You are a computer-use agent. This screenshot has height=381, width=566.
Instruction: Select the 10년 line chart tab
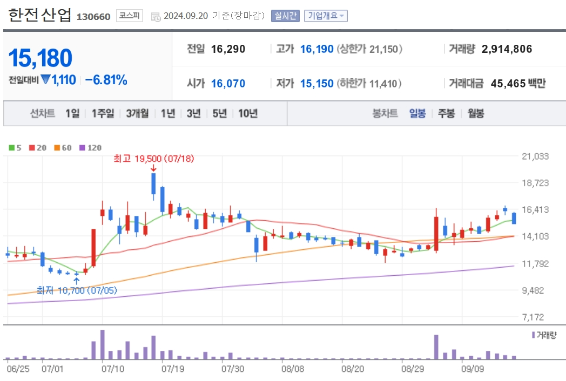click(x=248, y=114)
